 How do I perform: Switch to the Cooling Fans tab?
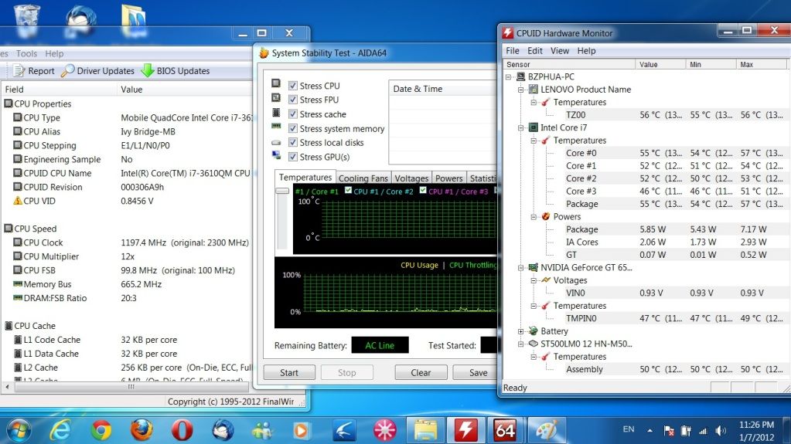pyautogui.click(x=363, y=178)
